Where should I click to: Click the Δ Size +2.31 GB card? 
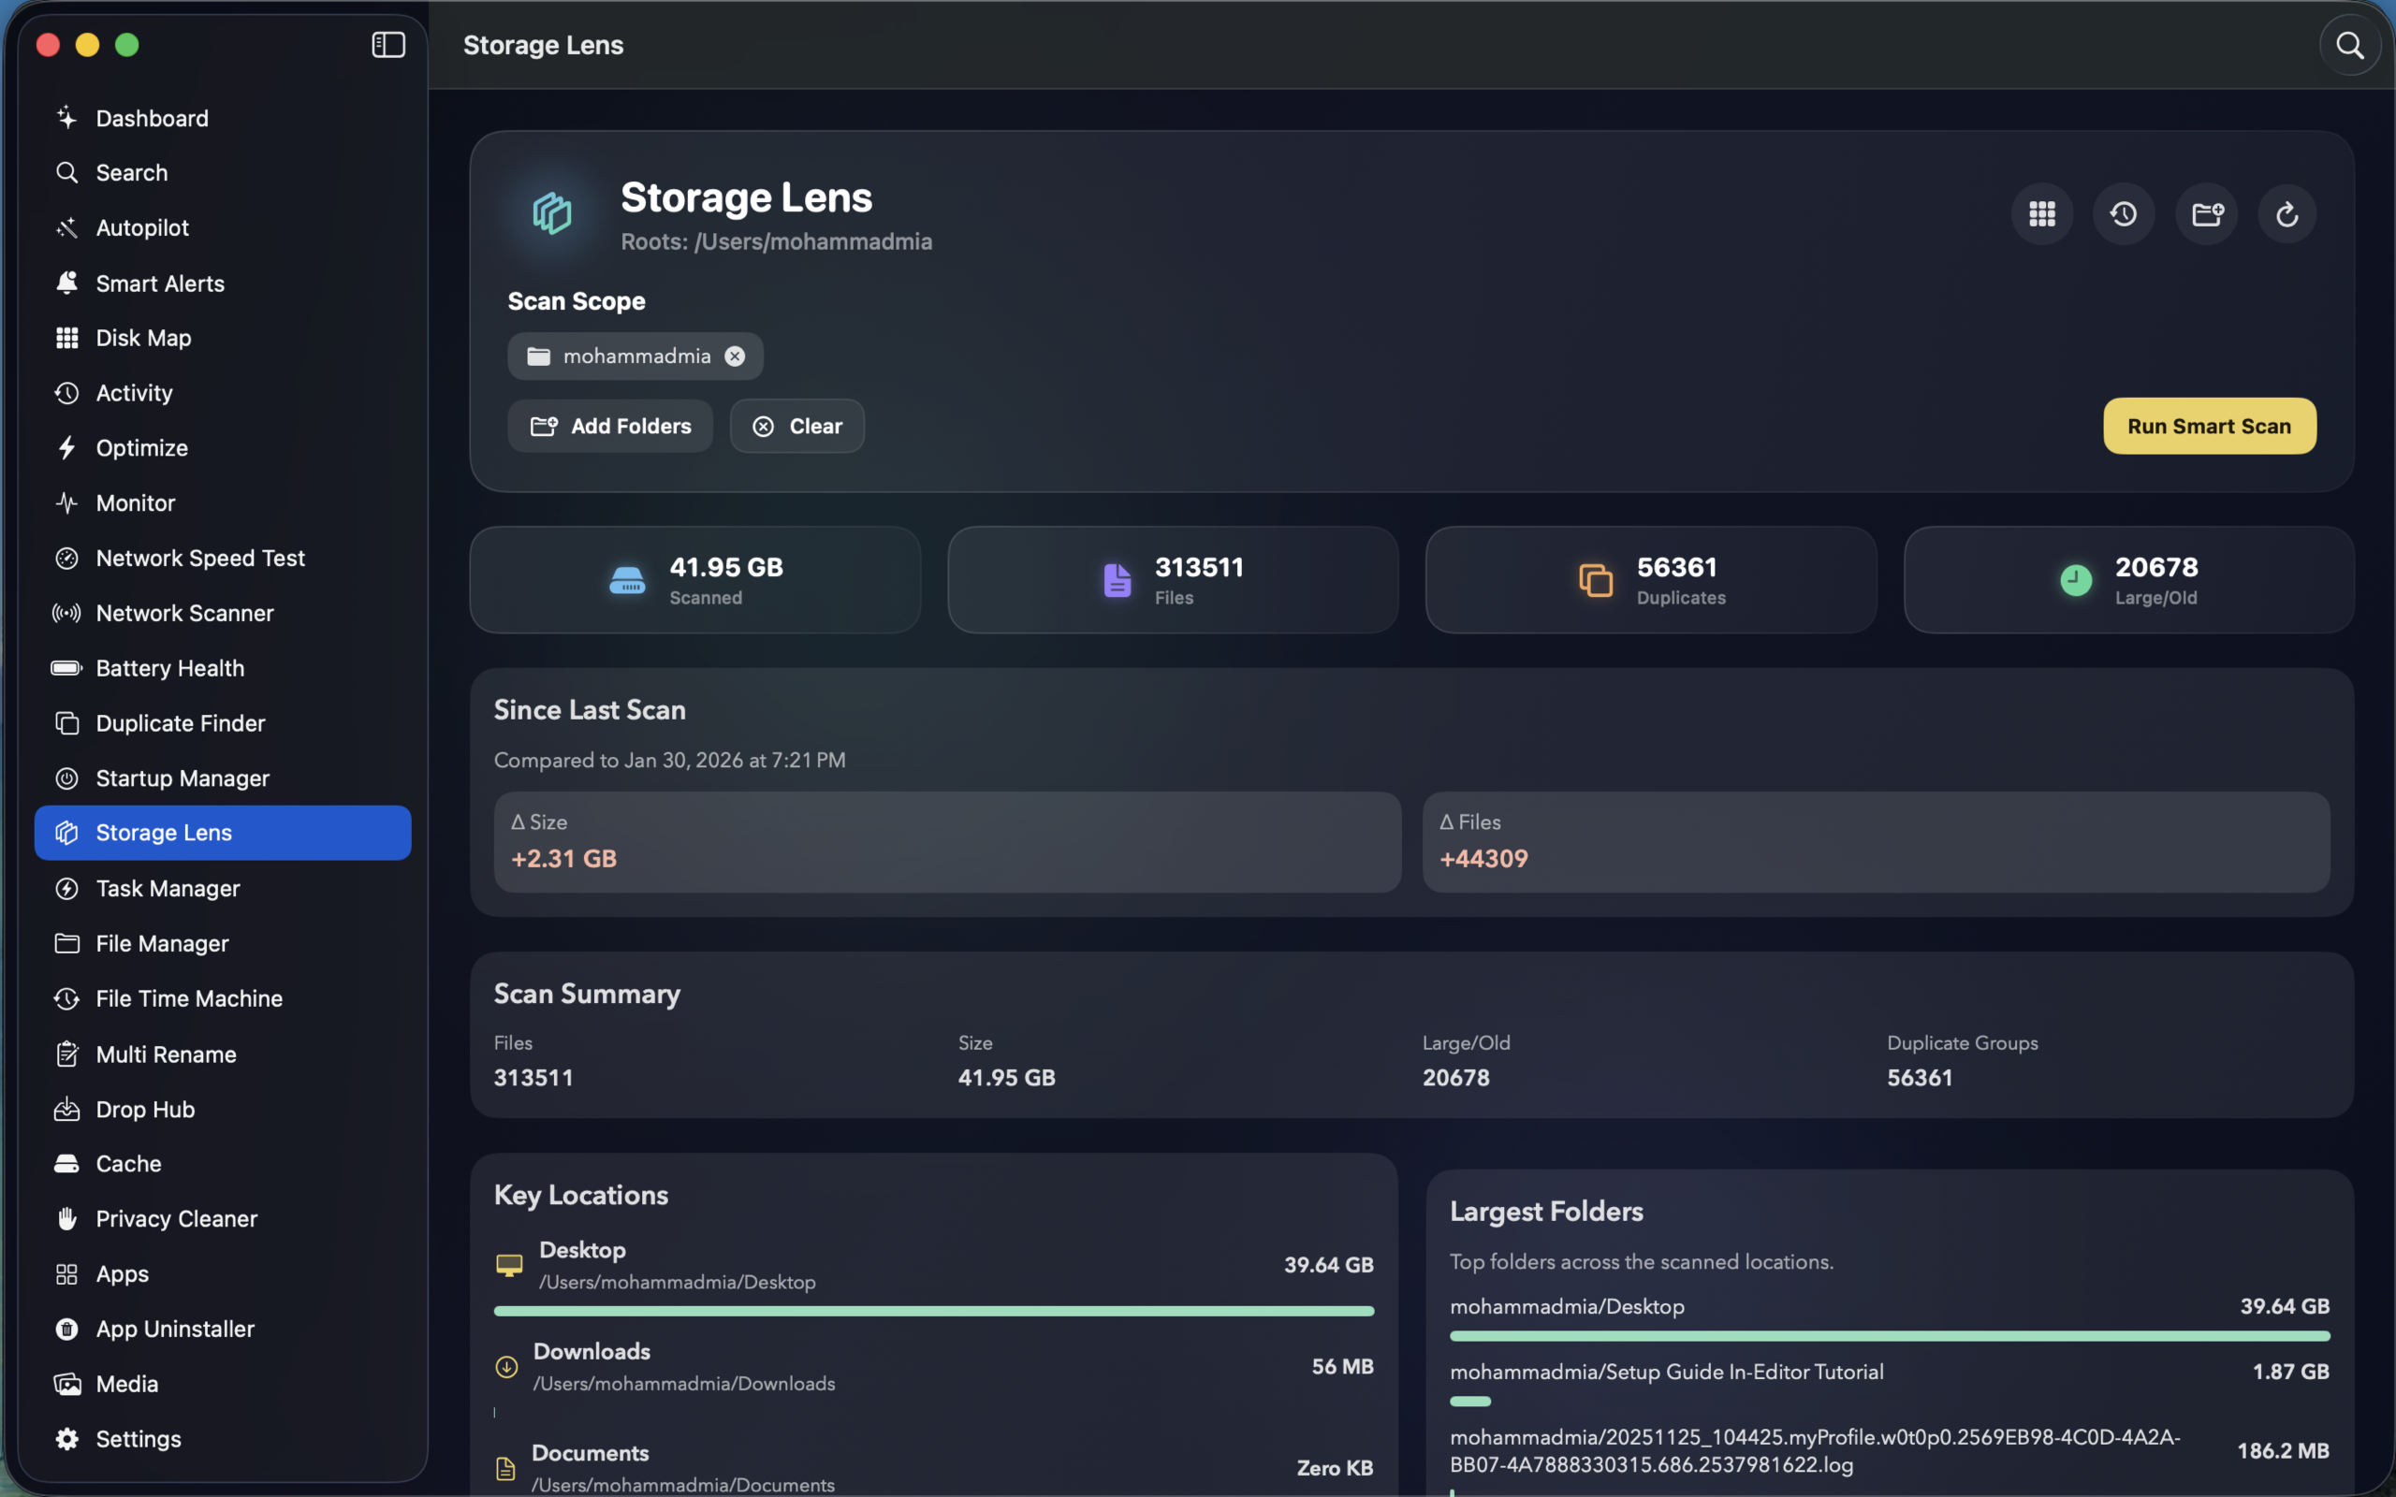pos(947,841)
